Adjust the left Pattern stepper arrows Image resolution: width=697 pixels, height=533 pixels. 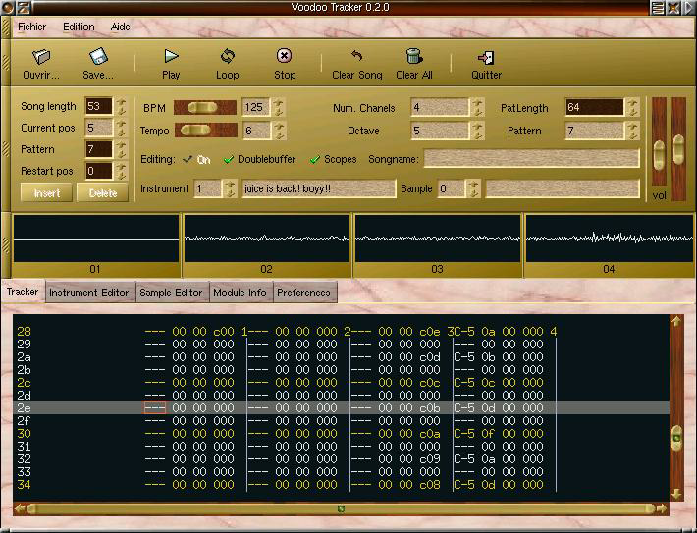coord(122,149)
